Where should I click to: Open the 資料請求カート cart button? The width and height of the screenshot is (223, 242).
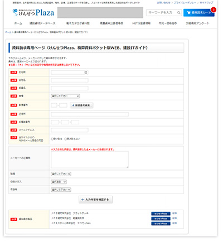198,13
